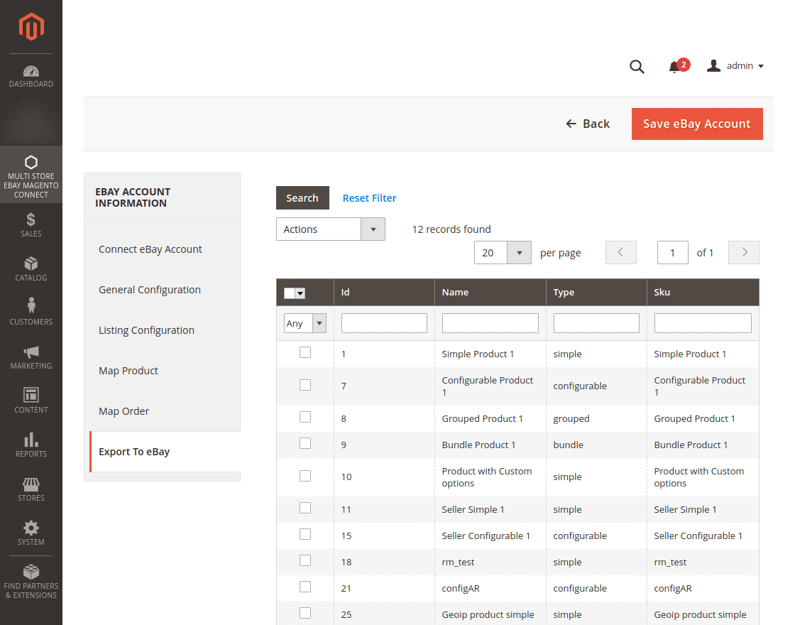Screen dimensions: 795x625
Task: Check the rm_test row checkbox
Action: pos(305,560)
